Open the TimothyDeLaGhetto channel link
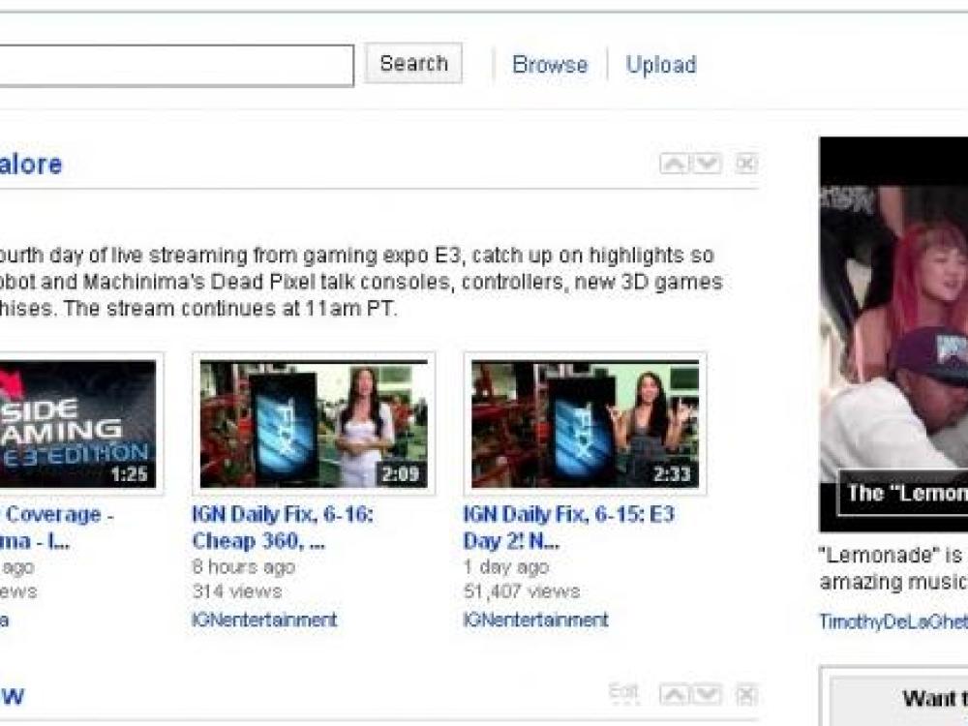The height and width of the screenshot is (726, 968). [x=892, y=621]
